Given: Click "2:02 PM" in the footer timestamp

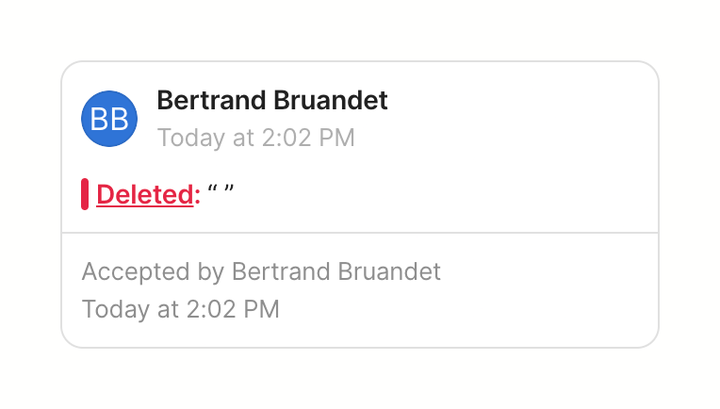Looking at the screenshot, I should pos(232,309).
